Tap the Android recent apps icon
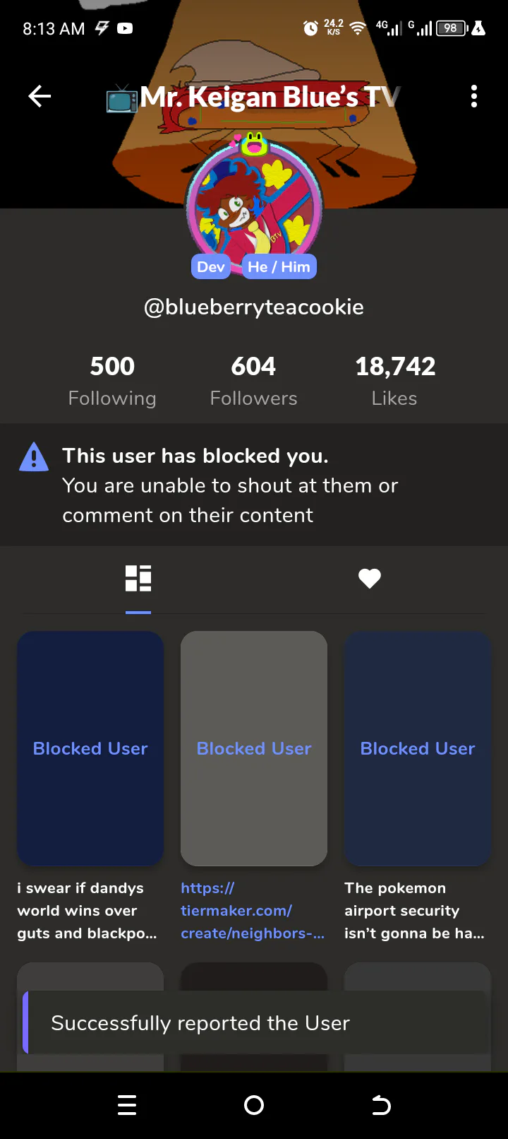Screen dimensions: 508x1139 pyautogui.click(x=127, y=1105)
